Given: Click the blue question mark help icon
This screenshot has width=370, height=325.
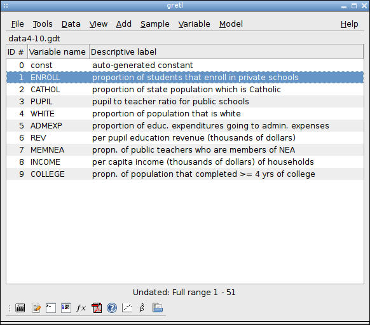Looking at the screenshot, I should click(x=112, y=308).
